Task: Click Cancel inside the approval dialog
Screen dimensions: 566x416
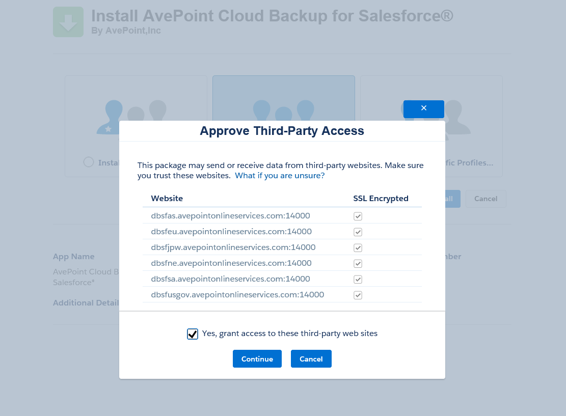Action: pos(311,358)
